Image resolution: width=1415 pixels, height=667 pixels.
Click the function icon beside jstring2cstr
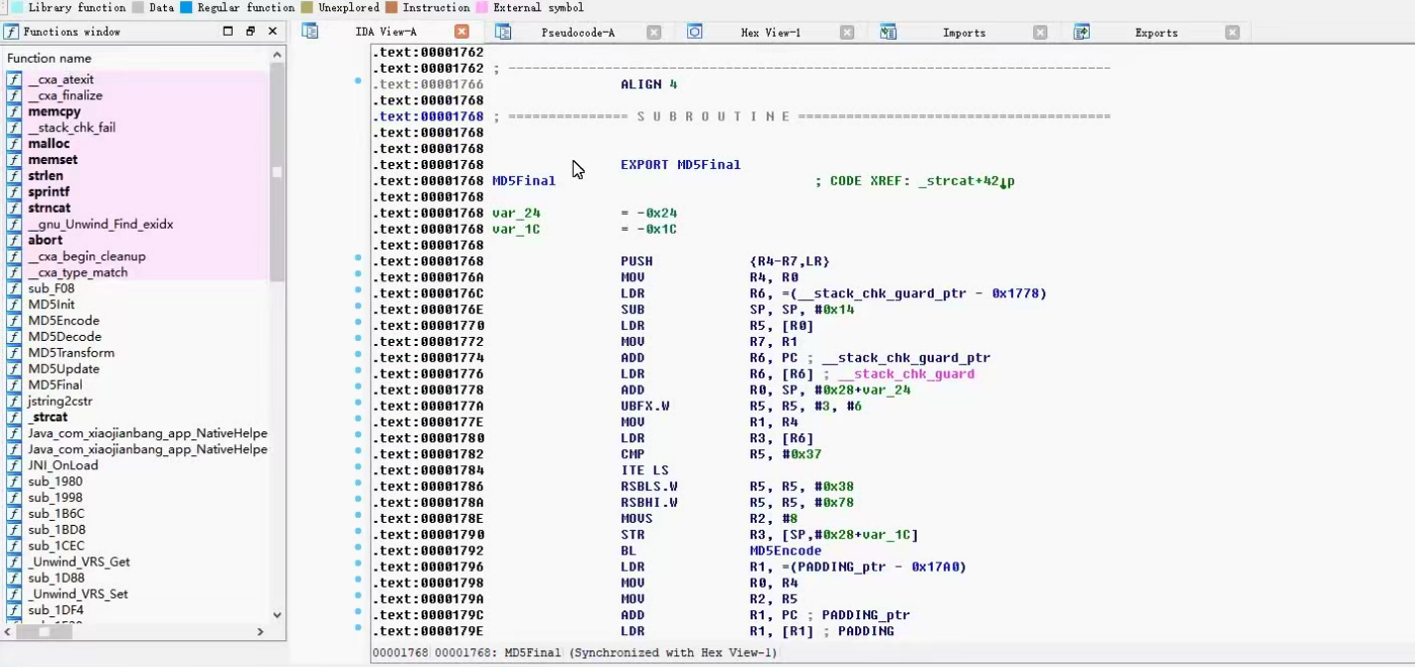pyautogui.click(x=14, y=401)
